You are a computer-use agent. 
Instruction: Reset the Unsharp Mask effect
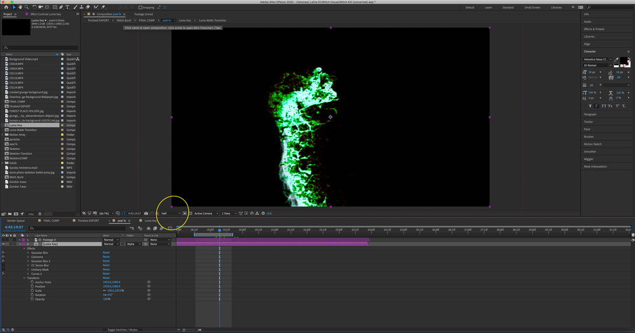(x=106, y=270)
